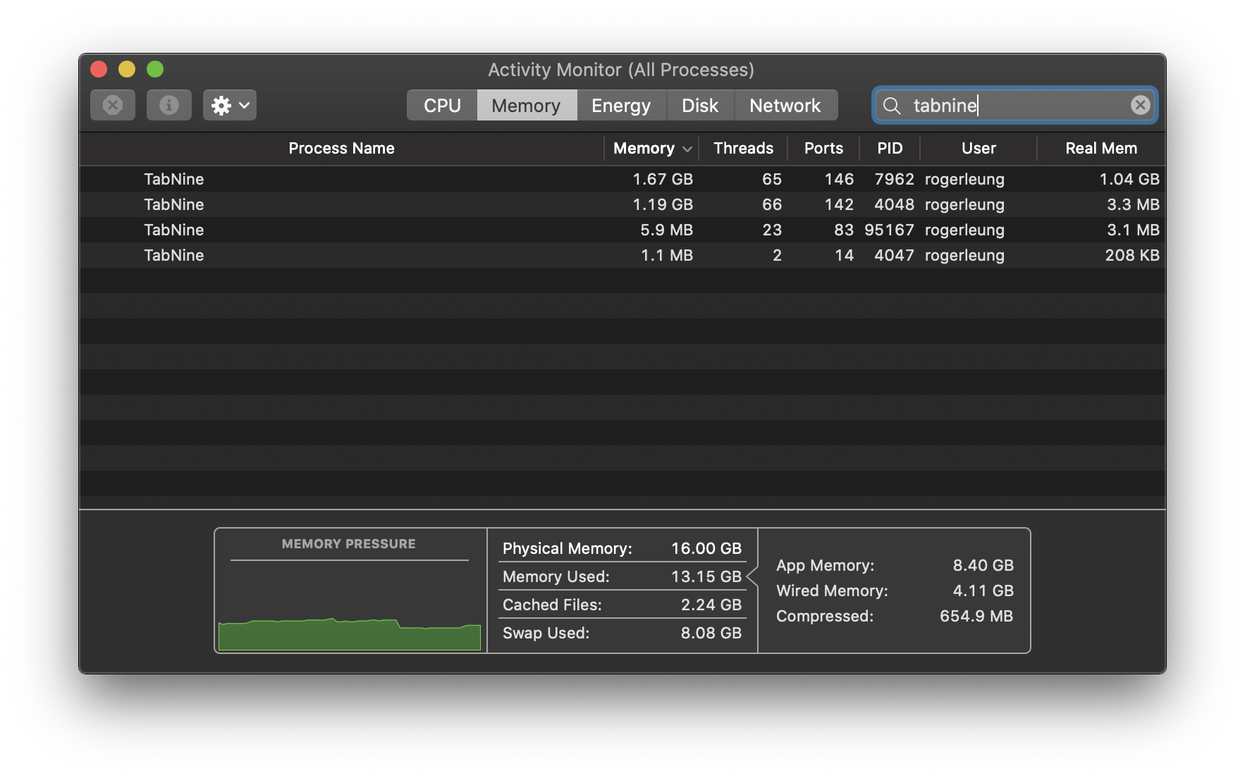
Task: Open process info with the inspect icon
Action: pyautogui.click(x=168, y=105)
